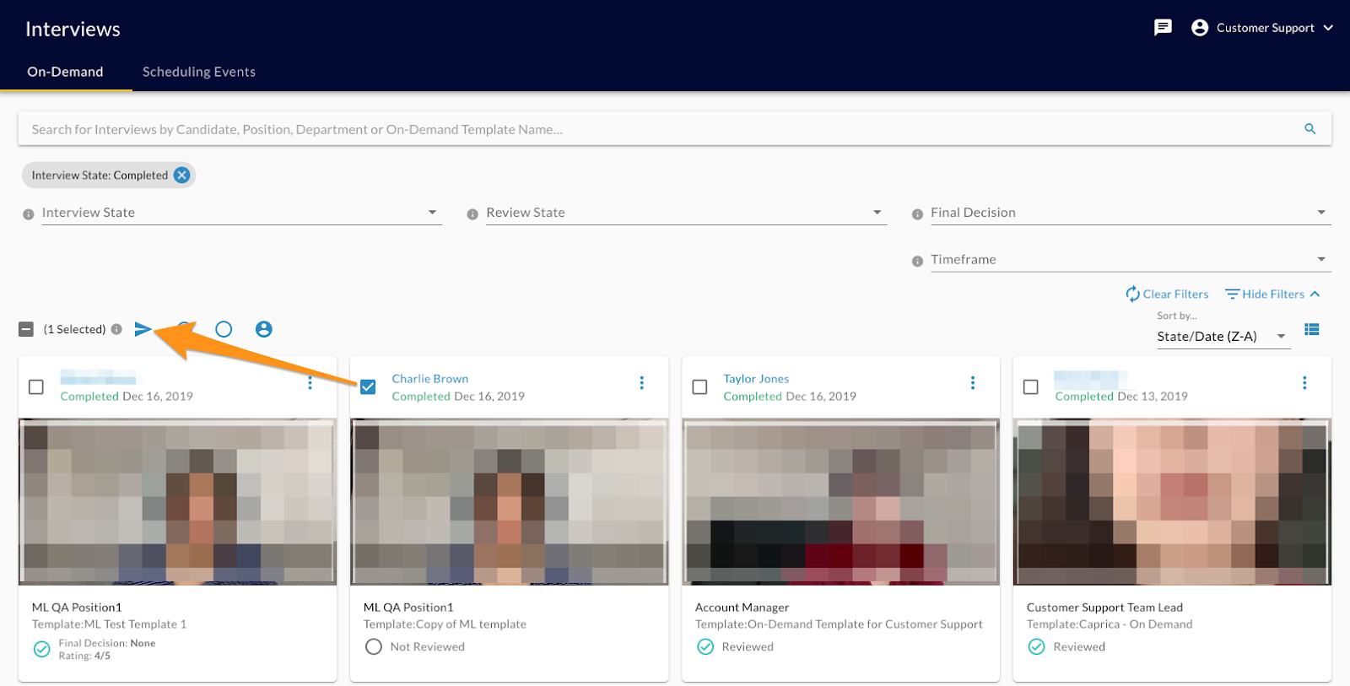Open the State/Date (Z-A) sort dropdown
The height and width of the screenshot is (686, 1350).
1223,336
